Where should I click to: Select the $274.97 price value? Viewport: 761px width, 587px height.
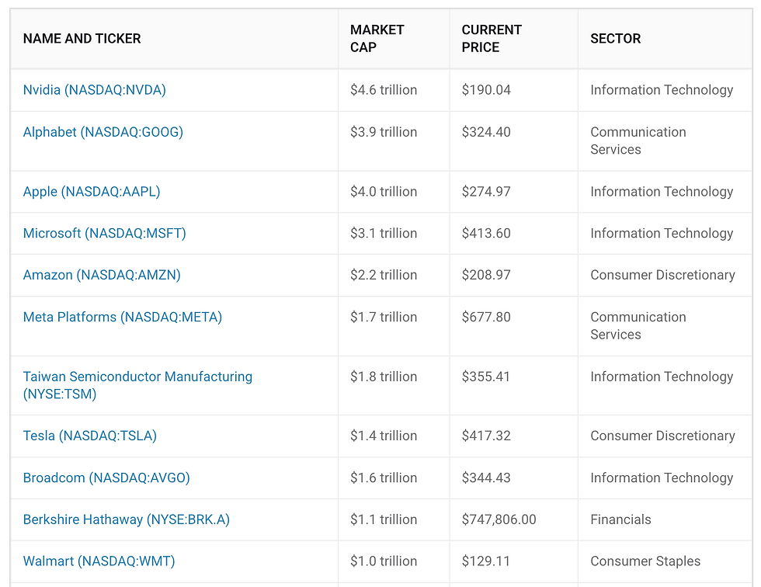(486, 192)
